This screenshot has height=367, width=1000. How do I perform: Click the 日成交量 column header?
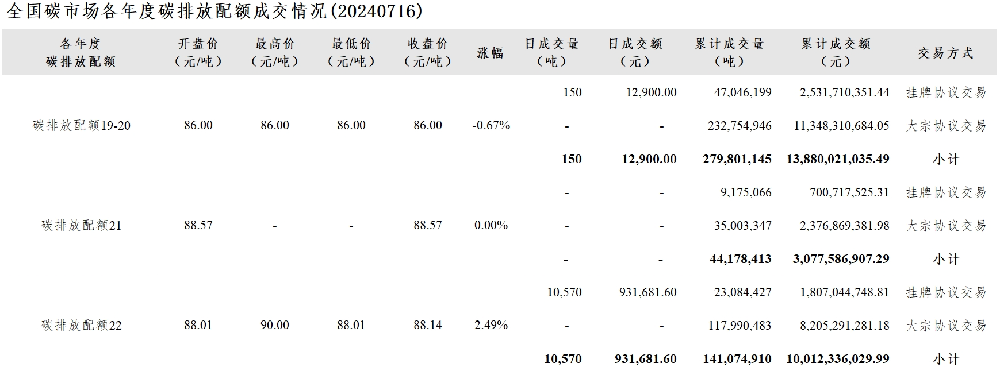coord(552,52)
